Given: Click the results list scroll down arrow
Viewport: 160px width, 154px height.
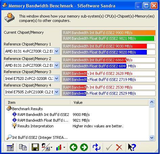Looking at the screenshot, I should tap(152, 137).
